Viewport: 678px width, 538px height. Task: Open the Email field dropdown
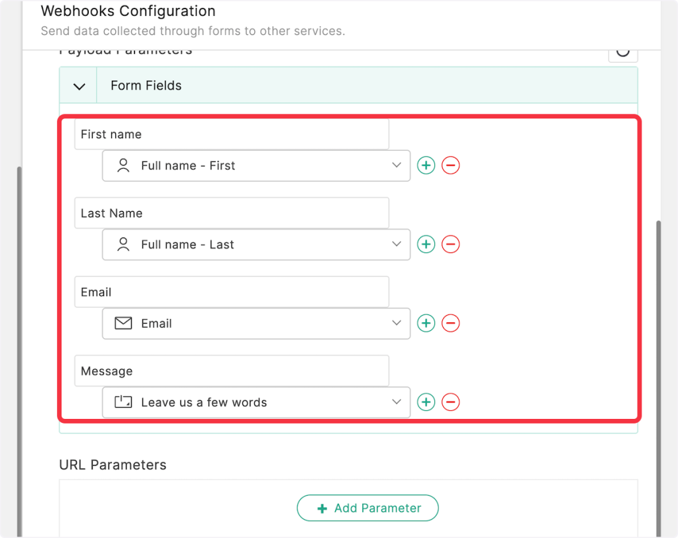click(256, 323)
